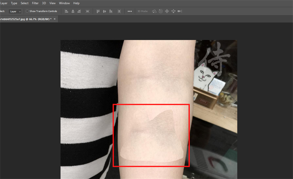Screen dimensions: 293x179
Task: Enable Show Transform Controls checkbox
Action: click(27, 11)
